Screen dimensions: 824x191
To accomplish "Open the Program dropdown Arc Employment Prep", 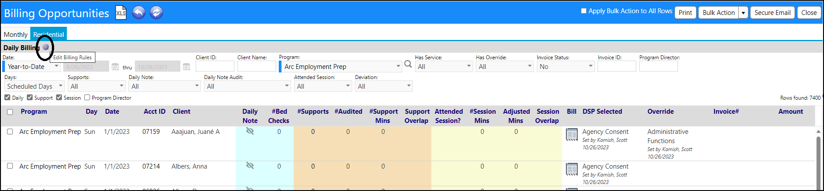I will (x=340, y=67).
